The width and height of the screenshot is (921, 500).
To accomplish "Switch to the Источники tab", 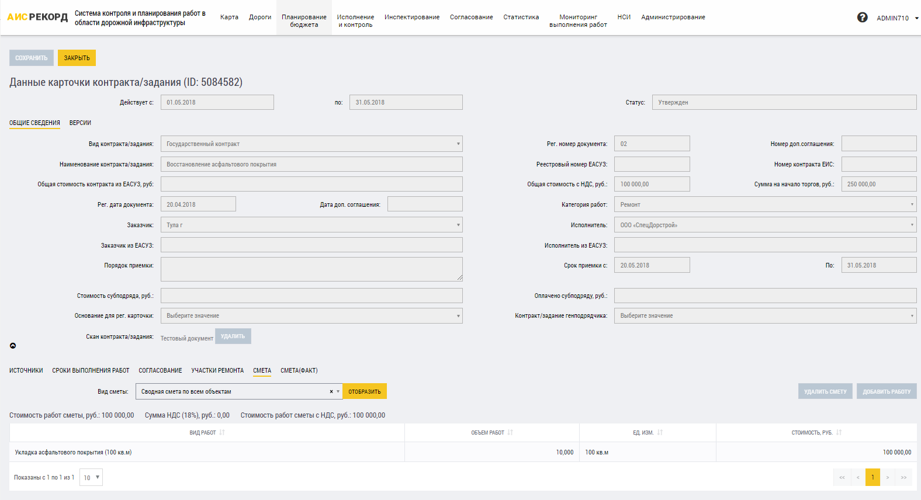I will pos(26,370).
